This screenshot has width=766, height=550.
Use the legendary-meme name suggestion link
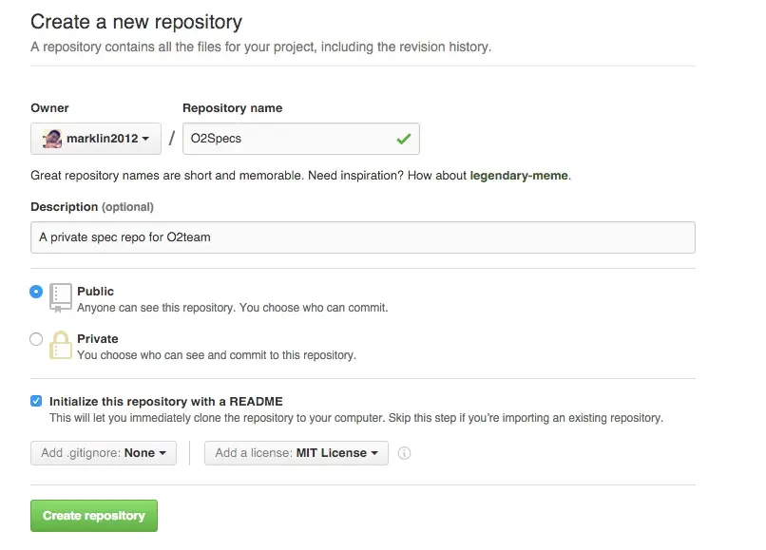coord(519,176)
